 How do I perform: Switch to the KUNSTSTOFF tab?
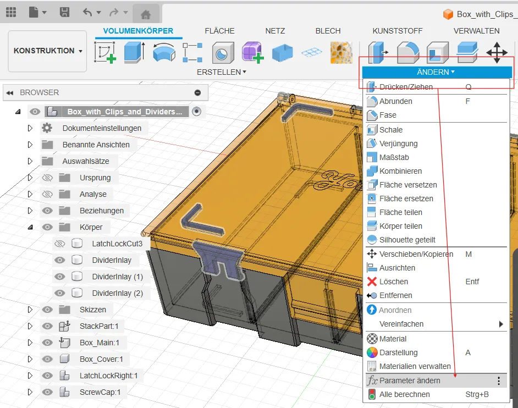398,31
